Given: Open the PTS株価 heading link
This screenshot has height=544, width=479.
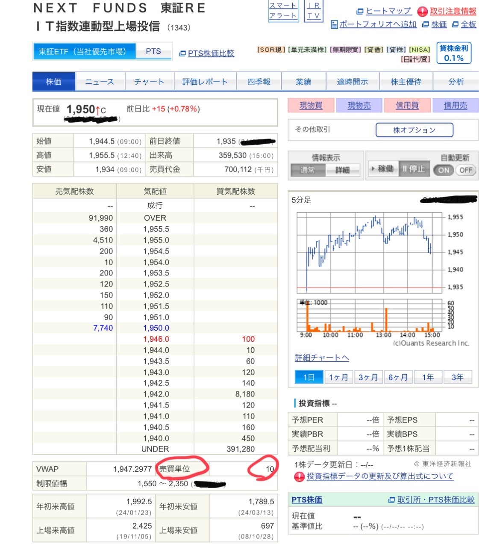Looking at the screenshot, I should 307,500.
